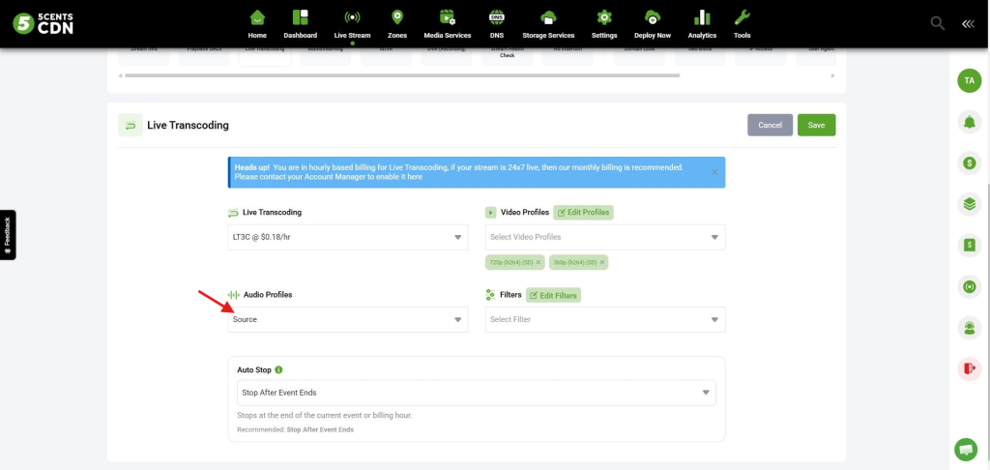Click the Cancel button
This screenshot has width=990, height=470.
(x=770, y=125)
